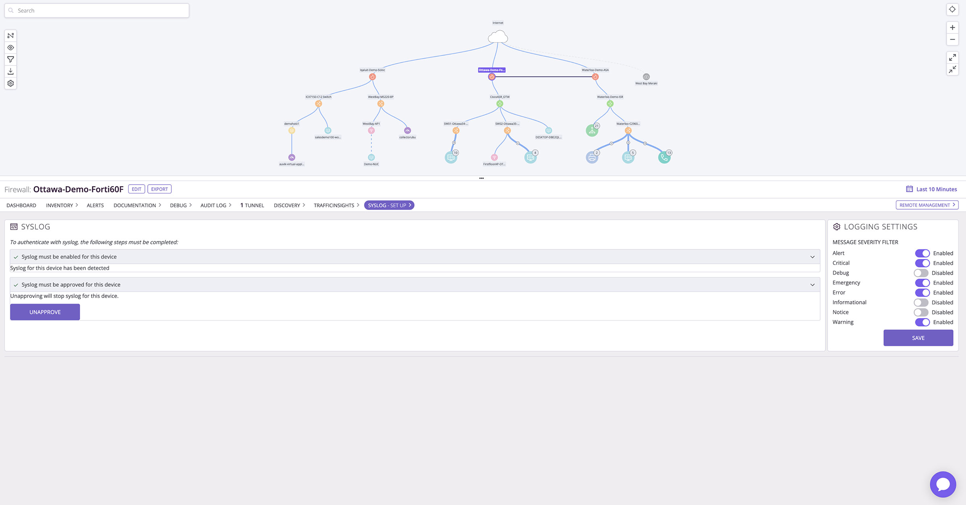Screen dimensions: 966x505
Task: Click the eye/visibility icon in toolbar
Action: pyautogui.click(x=10, y=47)
